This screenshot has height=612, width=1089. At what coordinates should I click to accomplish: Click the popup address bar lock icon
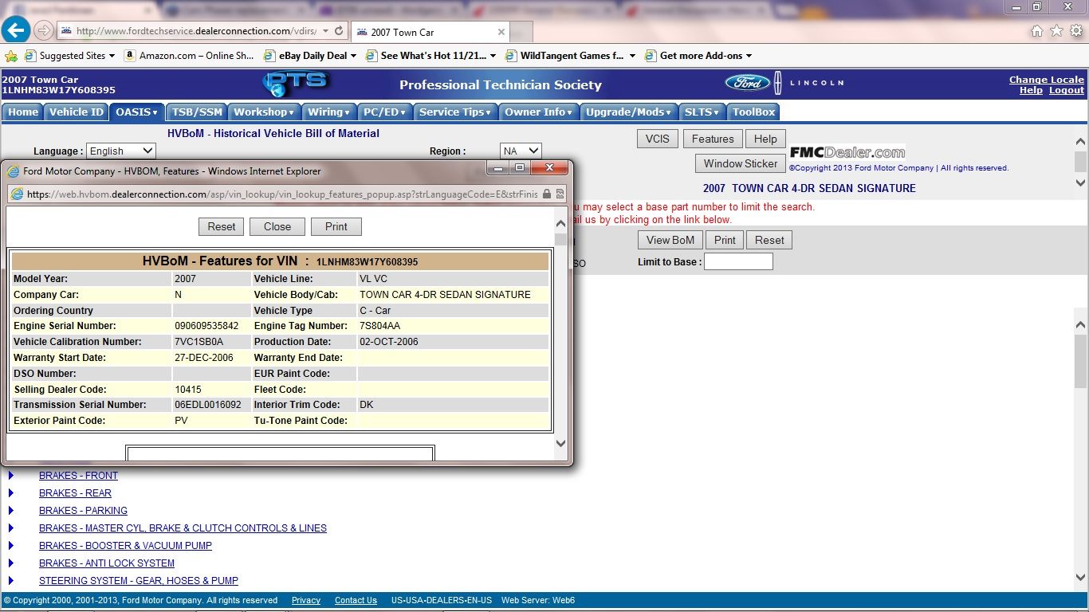546,194
